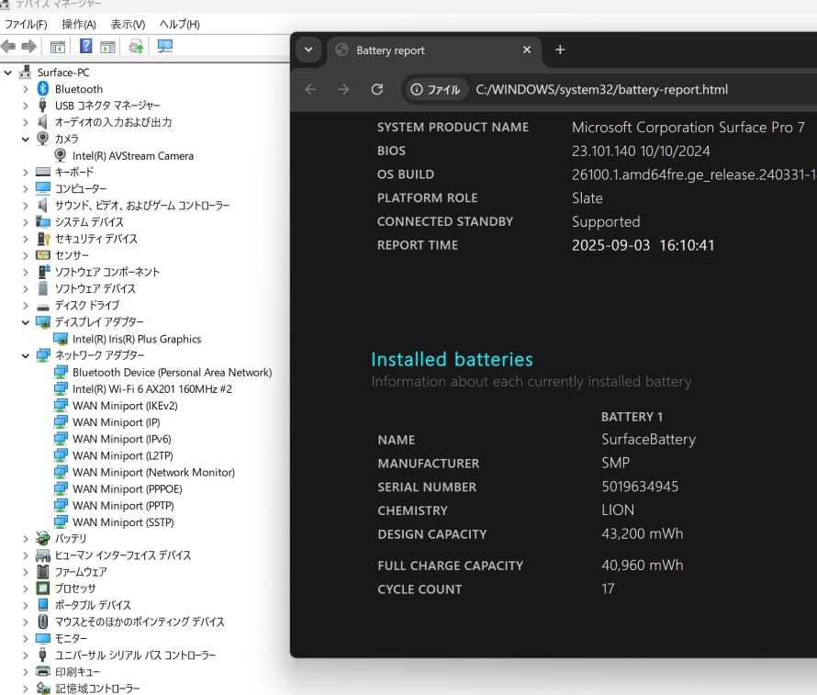Screen dimensions: 817x695
Task: Collapse the カメラ category
Action: coord(26,140)
